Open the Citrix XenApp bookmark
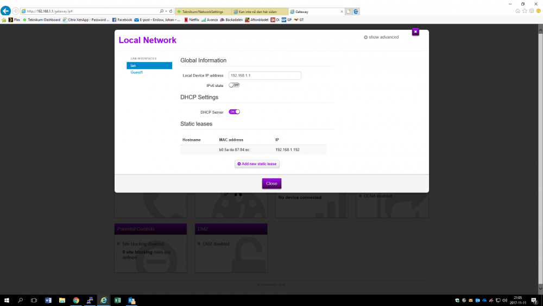The image size is (543, 306). [x=86, y=20]
